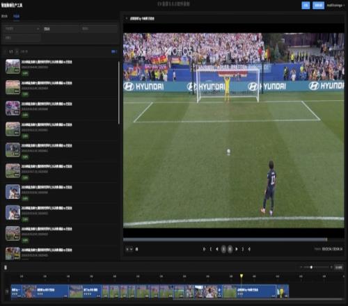The image size is (348, 306).
Task: Select the highlighted second tab in left panel
Action: [x=16, y=16]
